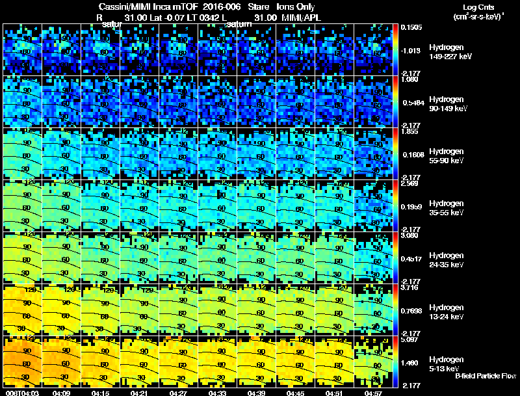Viewport: 520px width, 396px height.
Task: Click the "Ions Only" title text
Action: [x=296, y=7]
